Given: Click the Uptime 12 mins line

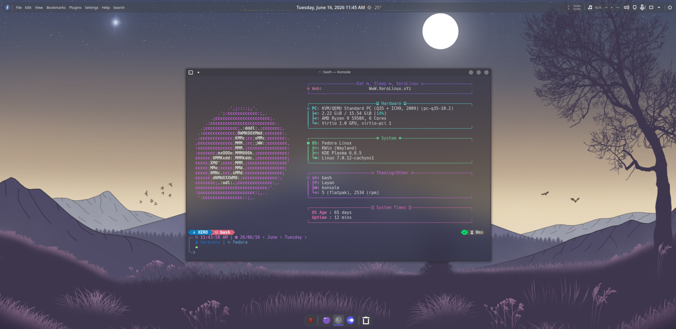Looking at the screenshot, I should (x=332, y=218).
